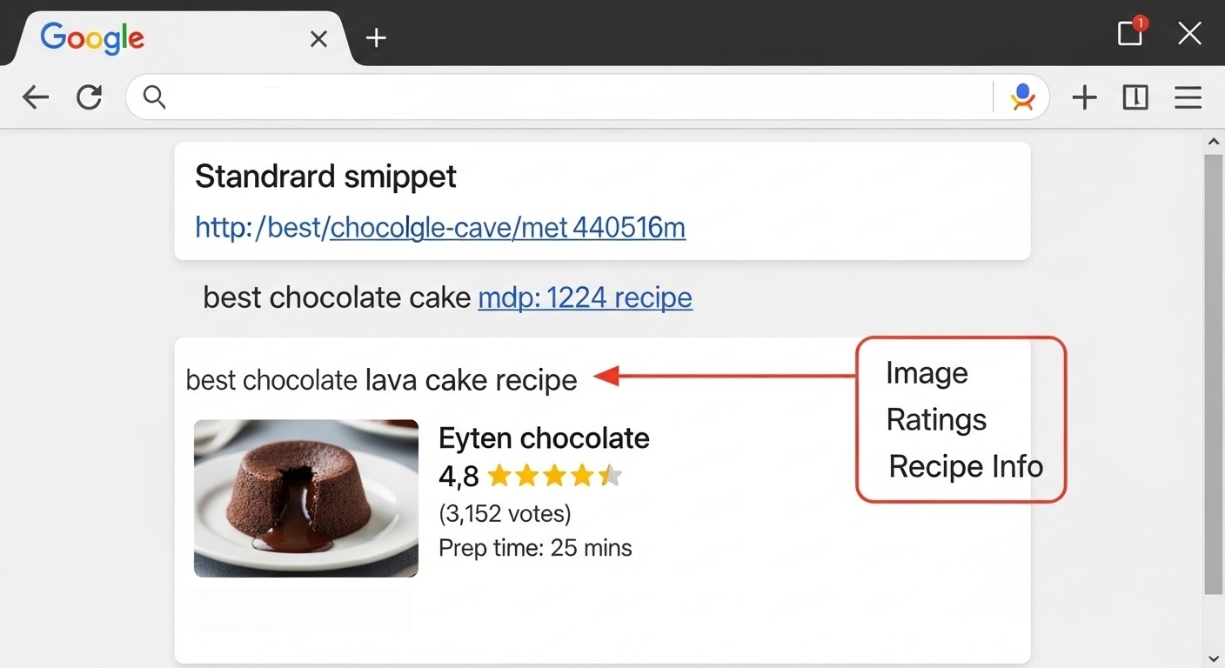Click the voice search icon

pyautogui.click(x=1022, y=97)
